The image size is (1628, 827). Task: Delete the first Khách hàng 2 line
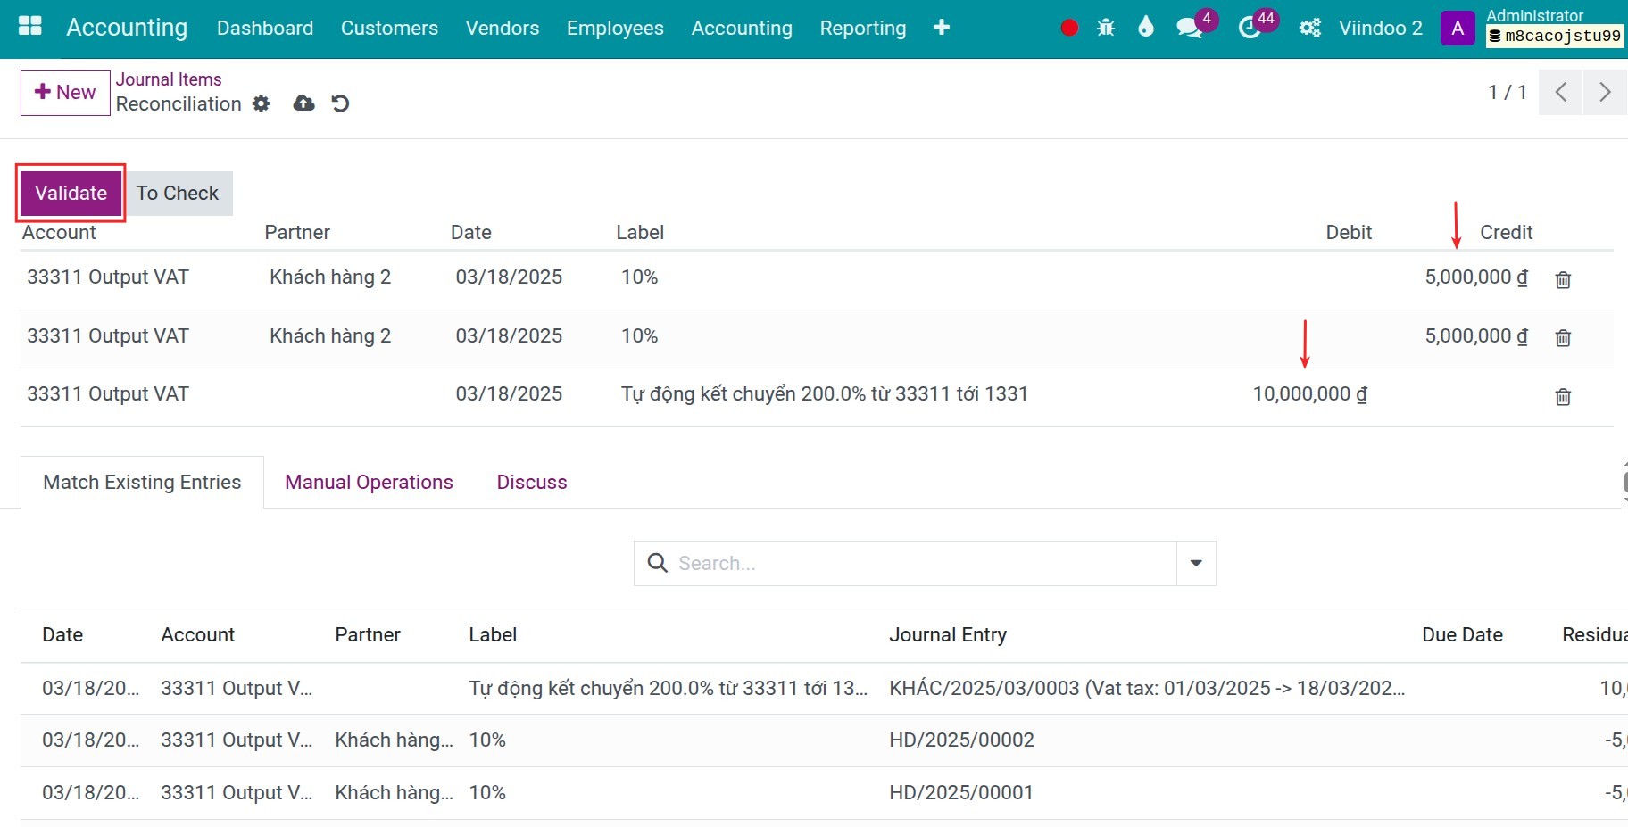[x=1563, y=279]
